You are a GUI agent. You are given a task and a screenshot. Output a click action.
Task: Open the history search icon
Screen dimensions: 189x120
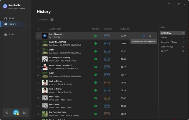pyautogui.click(x=183, y=19)
